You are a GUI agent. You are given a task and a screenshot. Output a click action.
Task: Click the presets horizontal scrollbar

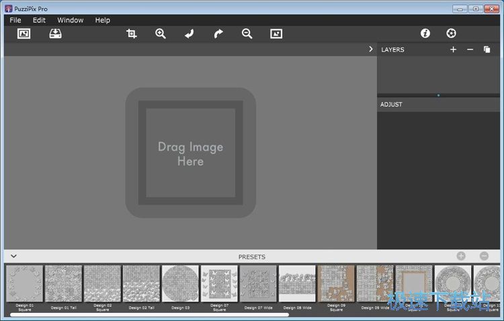click(149, 314)
